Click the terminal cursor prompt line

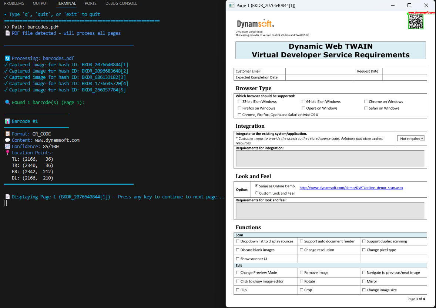tap(6, 203)
